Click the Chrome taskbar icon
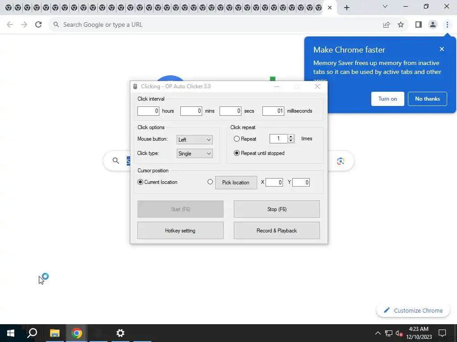The height and width of the screenshot is (342, 457). (77, 333)
